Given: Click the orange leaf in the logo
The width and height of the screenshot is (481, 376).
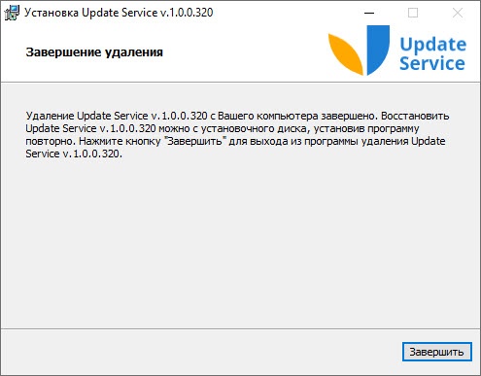Looking at the screenshot, I should [346, 54].
